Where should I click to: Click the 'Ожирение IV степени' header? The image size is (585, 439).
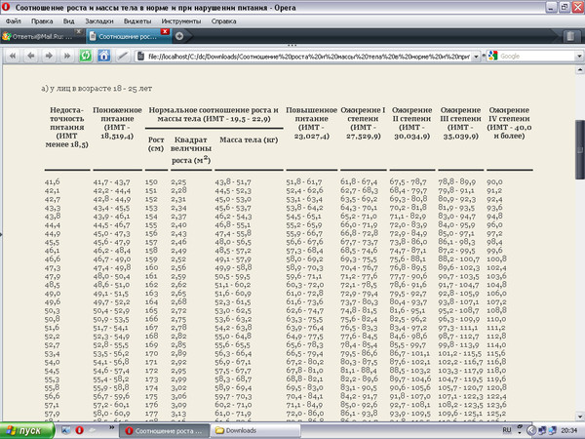[x=509, y=123]
